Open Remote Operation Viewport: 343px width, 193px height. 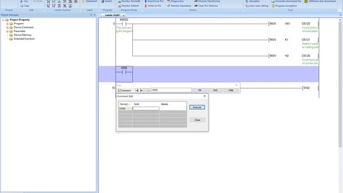point(179,6)
